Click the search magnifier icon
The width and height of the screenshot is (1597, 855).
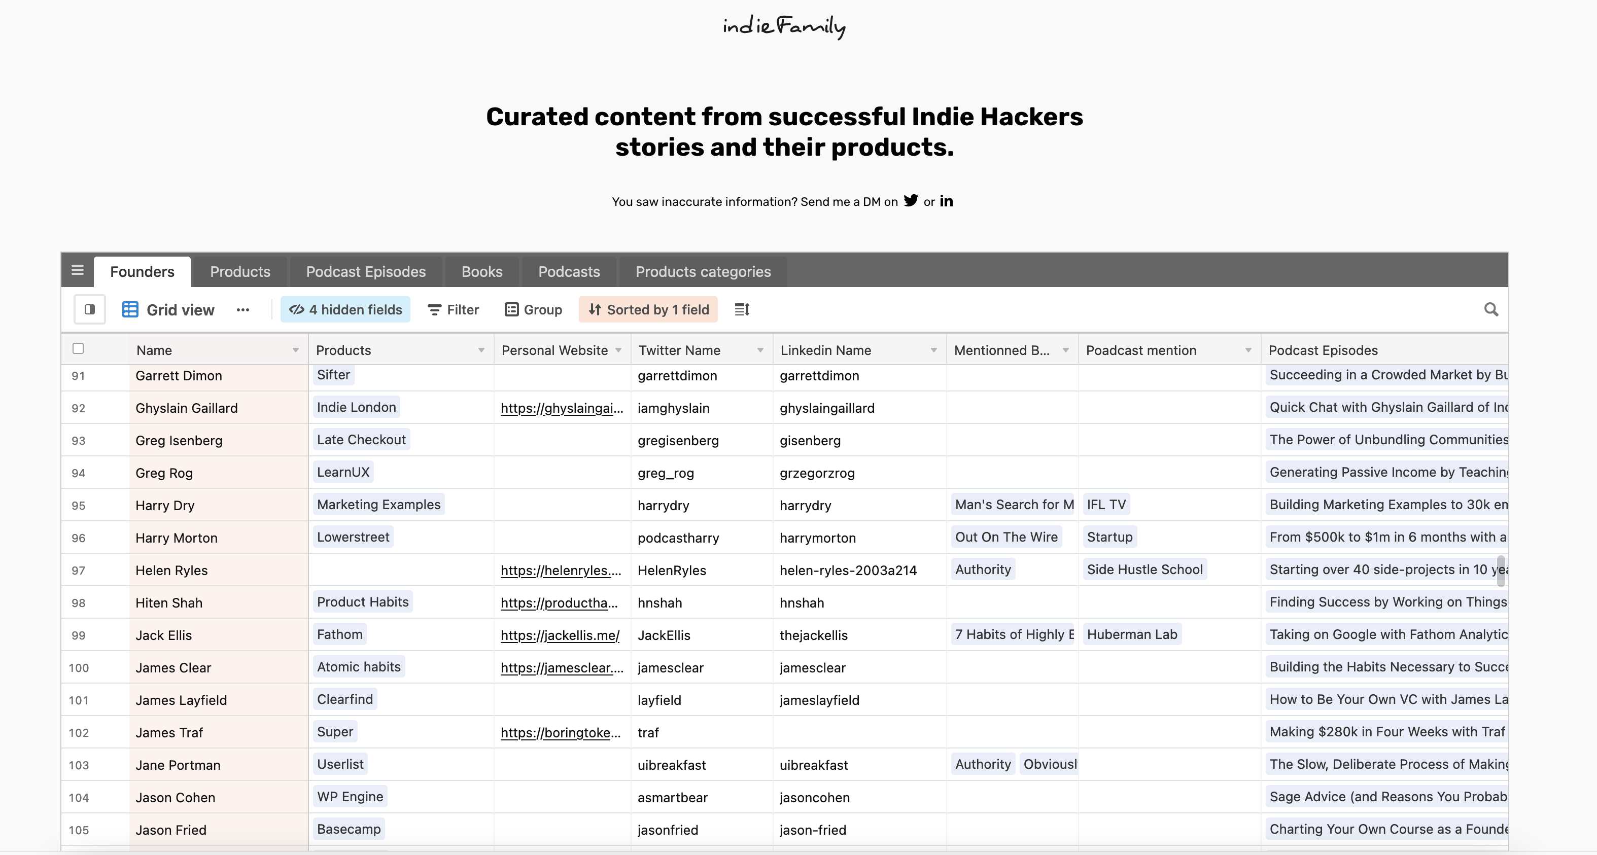click(x=1491, y=309)
